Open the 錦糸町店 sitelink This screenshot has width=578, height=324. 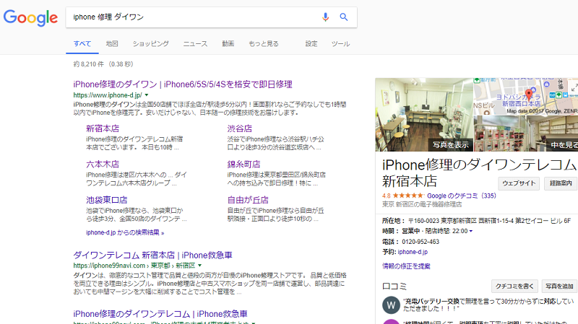pyautogui.click(x=243, y=165)
